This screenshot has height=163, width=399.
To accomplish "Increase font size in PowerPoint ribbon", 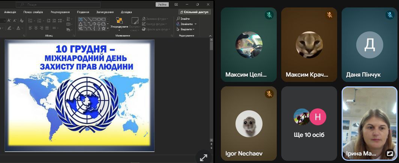I will [x=9, y=20].
